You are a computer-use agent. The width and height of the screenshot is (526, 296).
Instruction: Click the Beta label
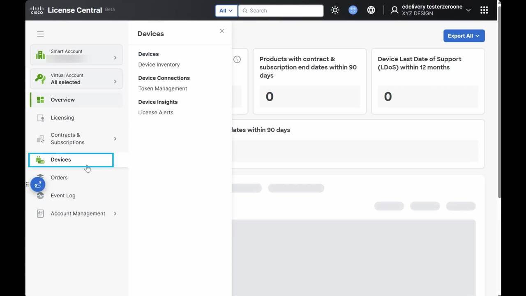click(110, 9)
